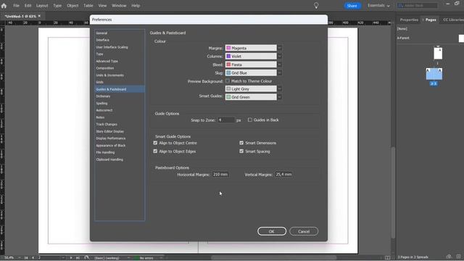Click the Slug Grid Blue colour swatch

(x=228, y=72)
